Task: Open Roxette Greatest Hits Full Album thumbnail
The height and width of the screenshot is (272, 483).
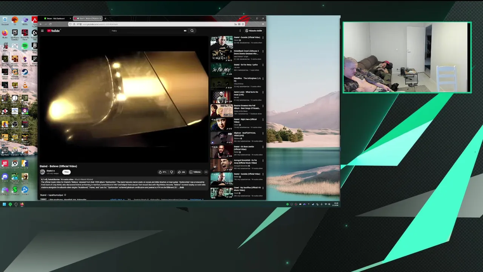Action: point(222,110)
